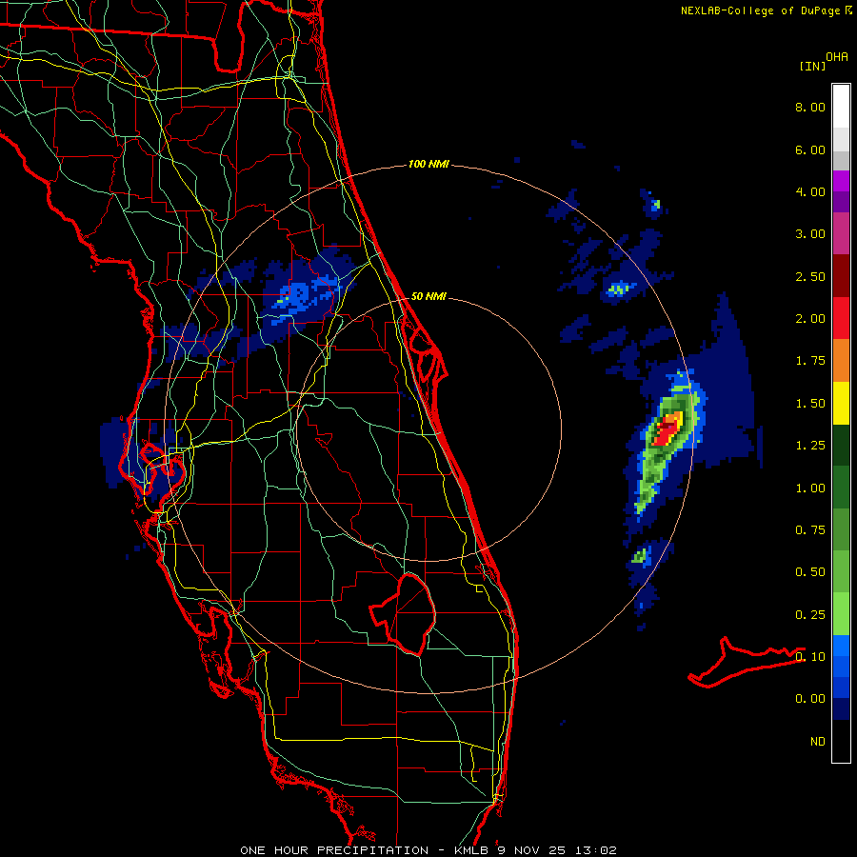Select the 2.50 legend value
Image resolution: width=857 pixels, height=857 pixels.
tap(810, 276)
